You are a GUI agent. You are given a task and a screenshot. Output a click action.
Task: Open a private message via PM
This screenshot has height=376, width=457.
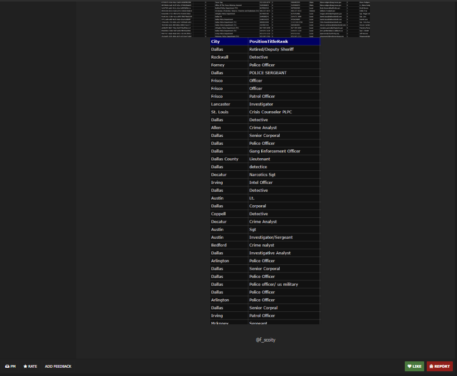pyautogui.click(x=10, y=367)
